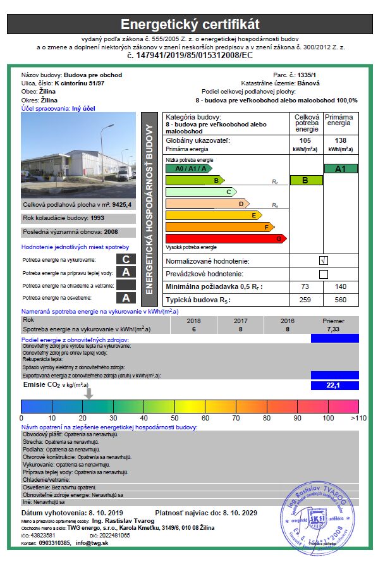Click the Typická budova Rs label
This screenshot has height=564, width=390.
coord(198,300)
